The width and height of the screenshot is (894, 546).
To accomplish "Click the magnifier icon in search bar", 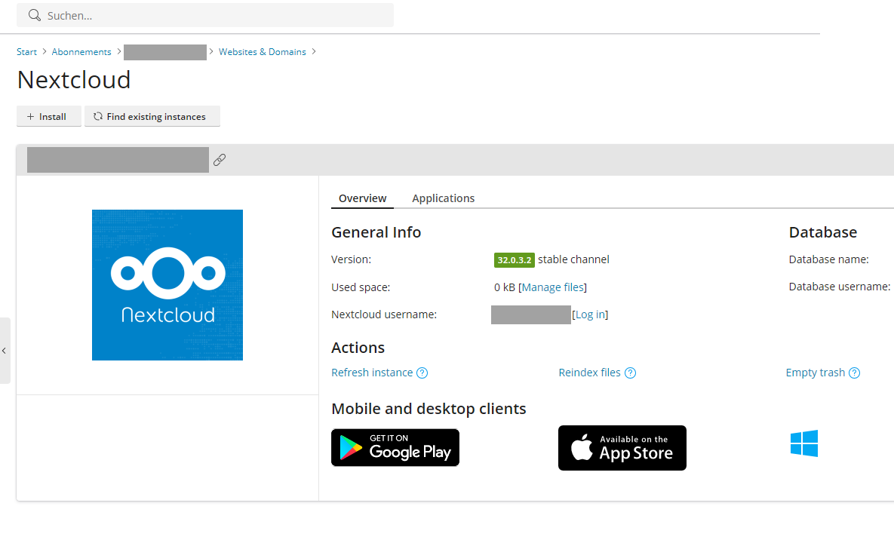I will click(34, 15).
